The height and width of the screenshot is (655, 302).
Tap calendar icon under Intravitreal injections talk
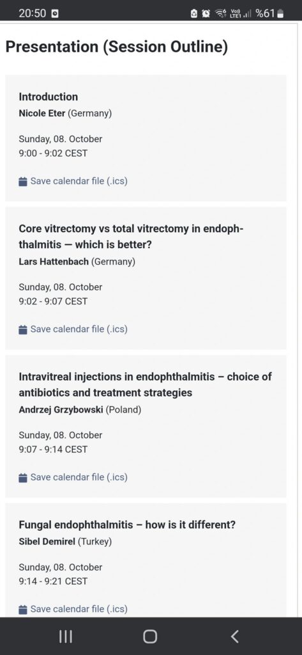pyautogui.click(x=23, y=477)
